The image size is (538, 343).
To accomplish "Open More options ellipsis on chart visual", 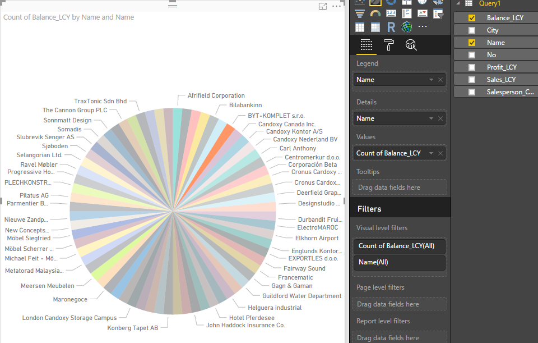I will click(x=337, y=6).
